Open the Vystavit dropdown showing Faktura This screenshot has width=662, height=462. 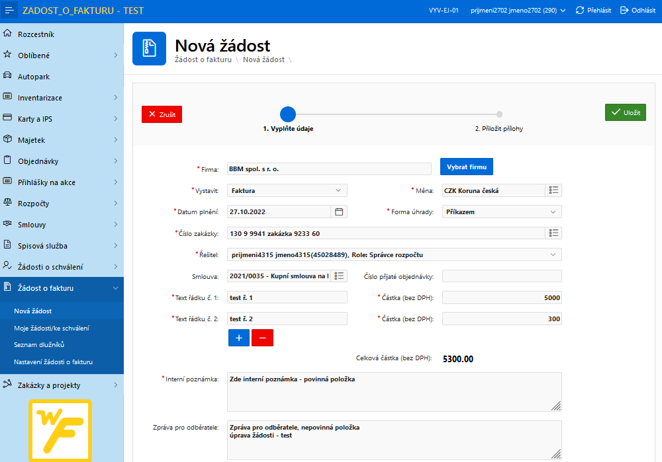click(287, 190)
